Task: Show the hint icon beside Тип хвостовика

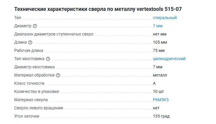Action: [x=48, y=59]
